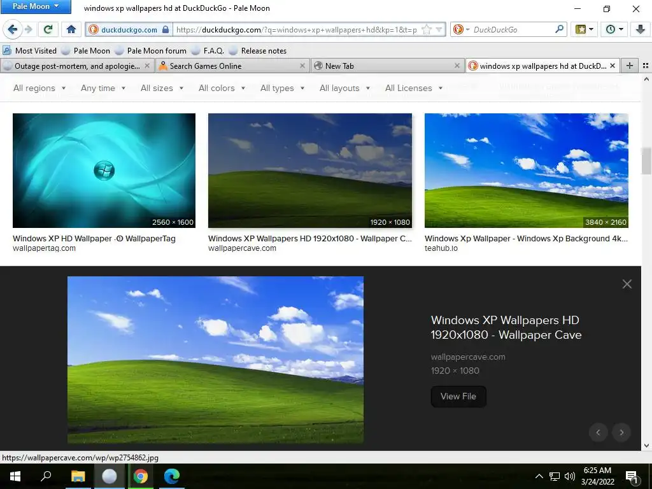Open Windows XP HD Wallpaper WallpaperTag title
The height and width of the screenshot is (489, 652).
pos(94,239)
